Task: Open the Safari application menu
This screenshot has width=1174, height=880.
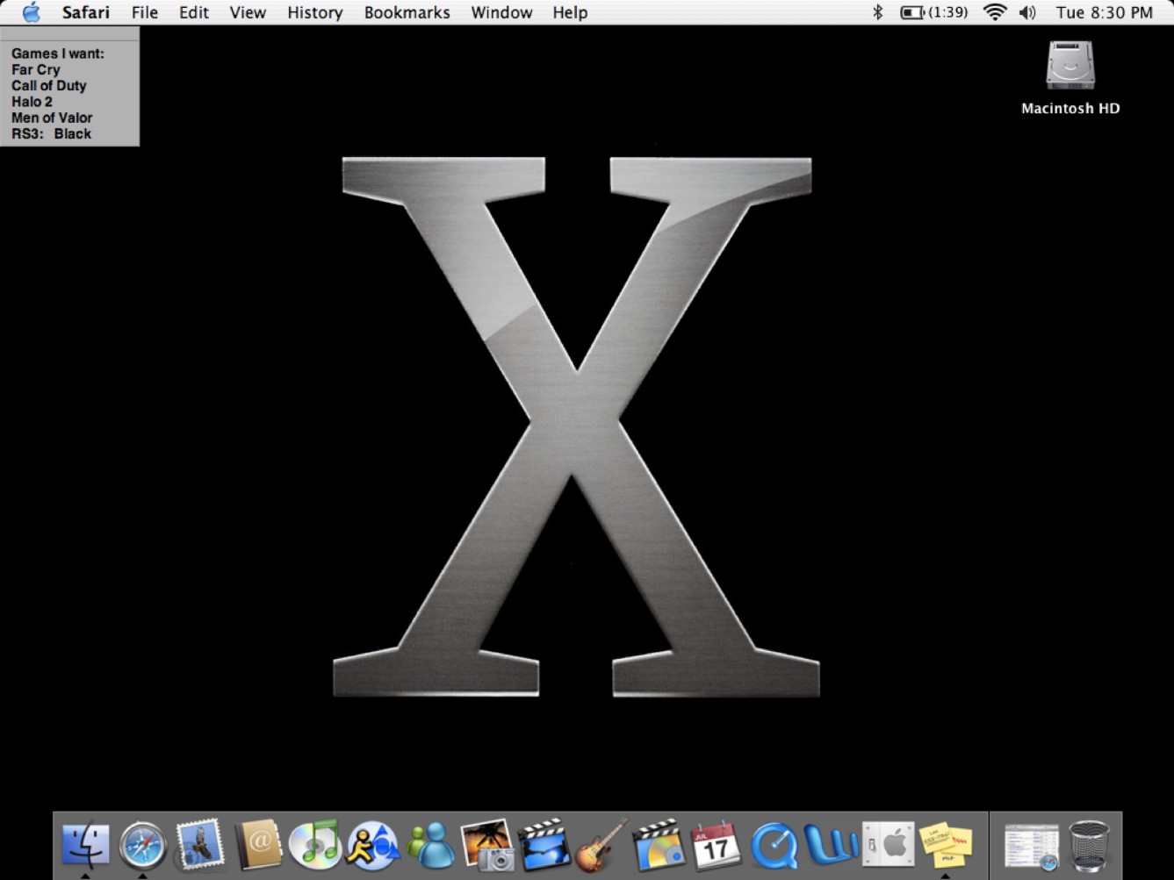Action: point(85,12)
